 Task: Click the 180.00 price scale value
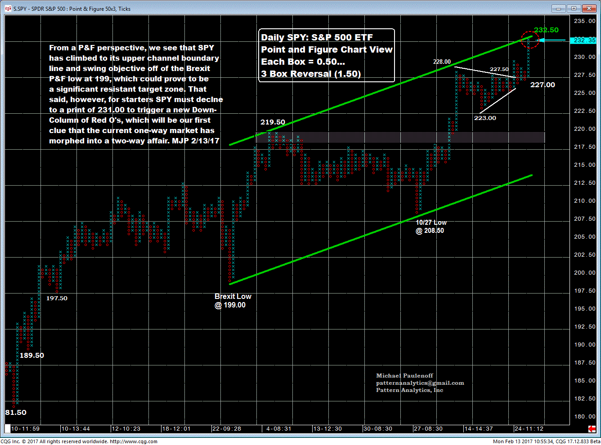[x=585, y=417]
